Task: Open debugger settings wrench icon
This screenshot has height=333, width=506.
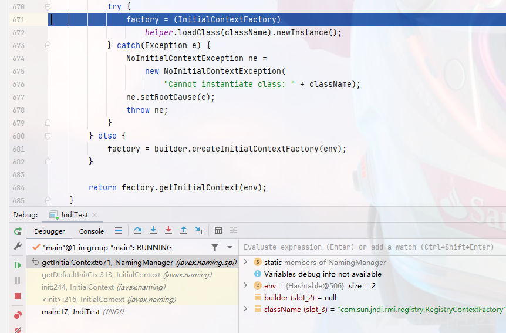Action: click(18, 247)
